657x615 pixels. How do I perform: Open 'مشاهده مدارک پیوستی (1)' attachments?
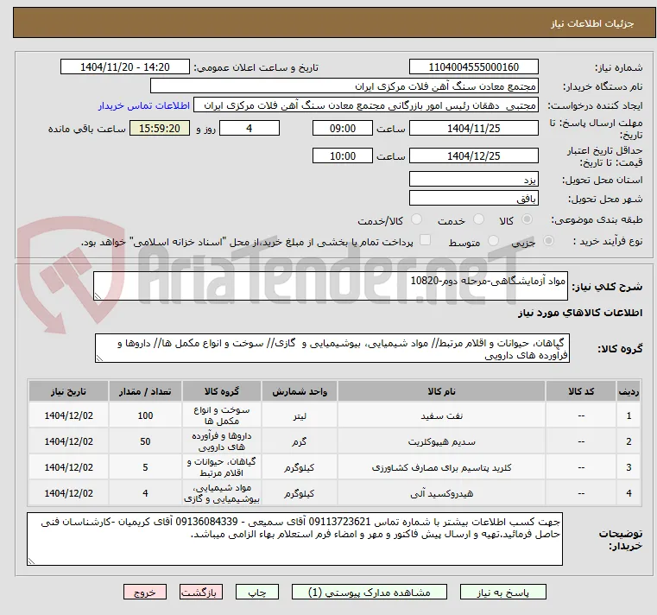370,592
